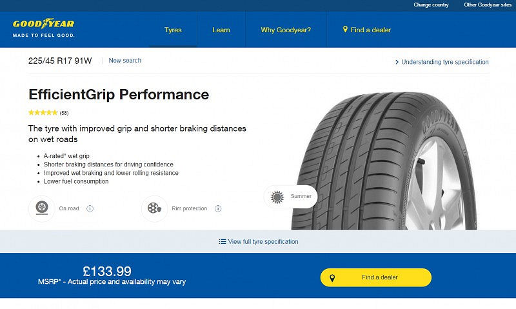Click Change country link
Image resolution: width=516 pixels, height=309 pixels.
pos(431,5)
